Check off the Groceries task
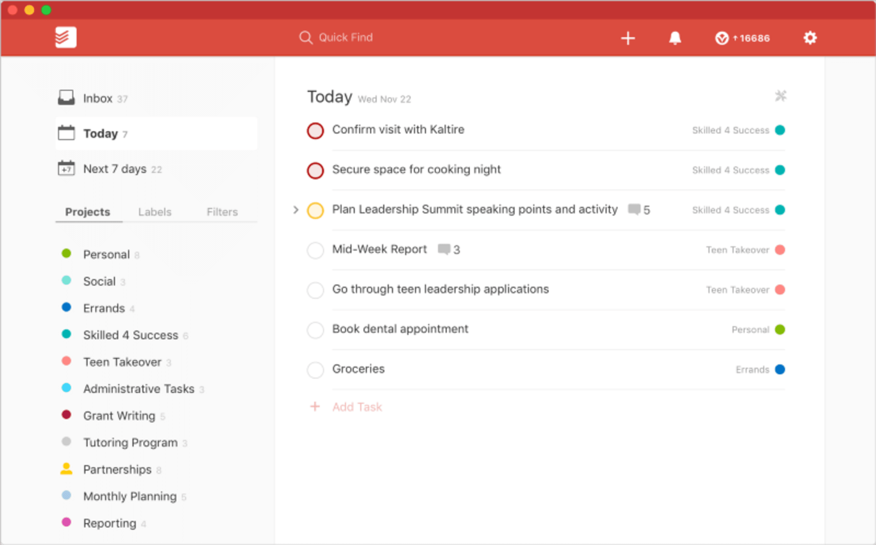The height and width of the screenshot is (545, 876). pos(315,370)
